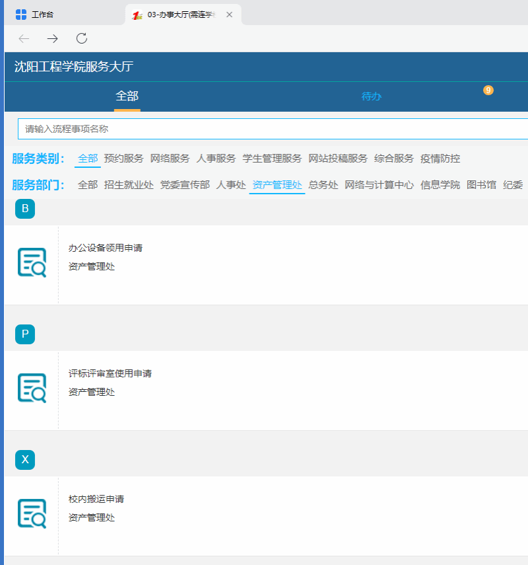
Task: Filter 服务类别 by 全部
Action: pos(88,159)
